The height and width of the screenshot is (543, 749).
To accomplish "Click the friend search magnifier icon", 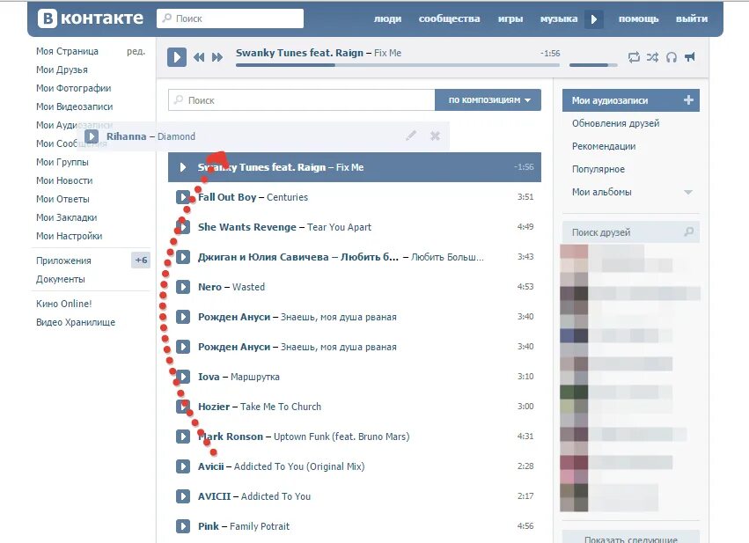I will click(689, 231).
